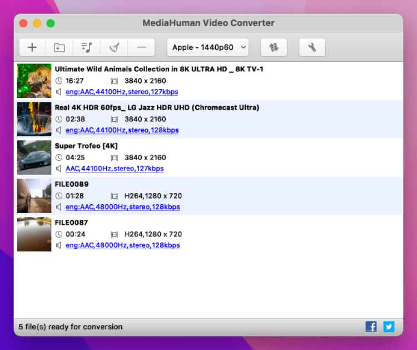Open FILE0089 audio link eng:AAC,48000Hz,stereo,128kbps
Screen dimensions: 417x350
pos(123,207)
